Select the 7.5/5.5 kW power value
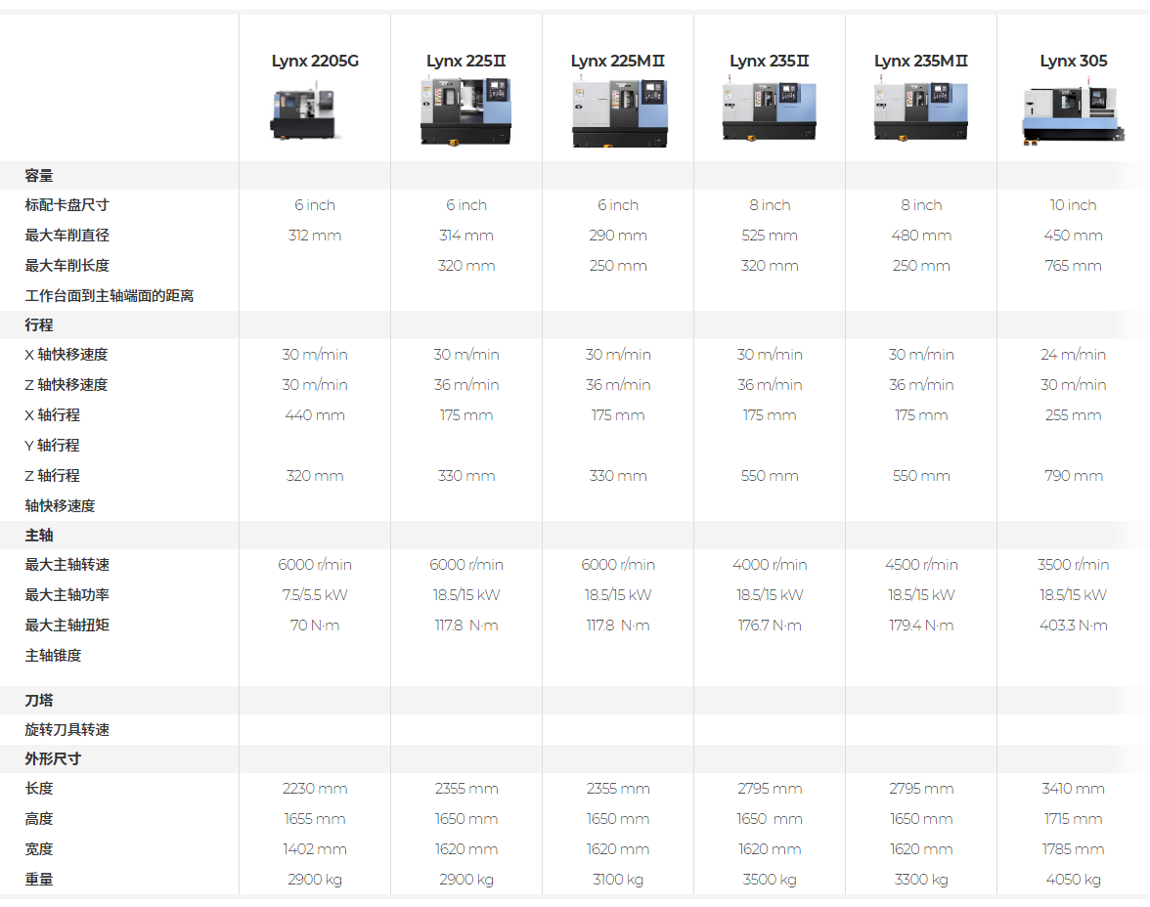This screenshot has height=907, width=1150. (315, 594)
